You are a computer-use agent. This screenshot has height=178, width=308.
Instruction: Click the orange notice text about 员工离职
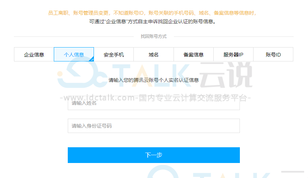click(x=152, y=13)
